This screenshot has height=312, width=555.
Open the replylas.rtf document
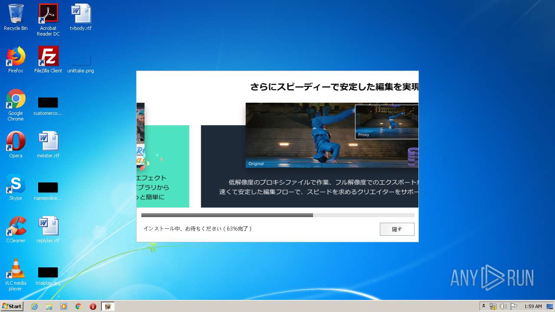[48, 230]
